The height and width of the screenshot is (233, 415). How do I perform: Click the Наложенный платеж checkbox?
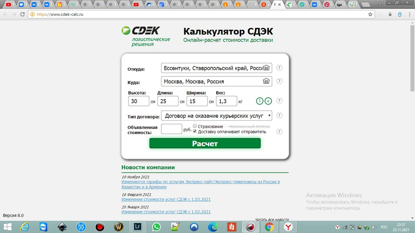226,126
